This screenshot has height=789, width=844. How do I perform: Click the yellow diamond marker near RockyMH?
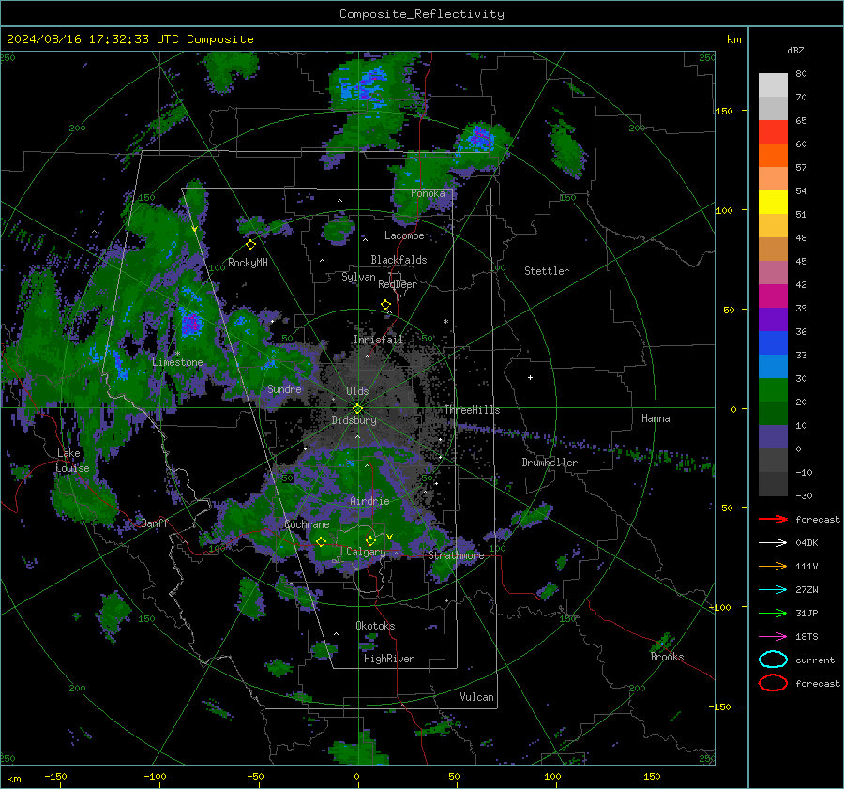click(x=250, y=245)
